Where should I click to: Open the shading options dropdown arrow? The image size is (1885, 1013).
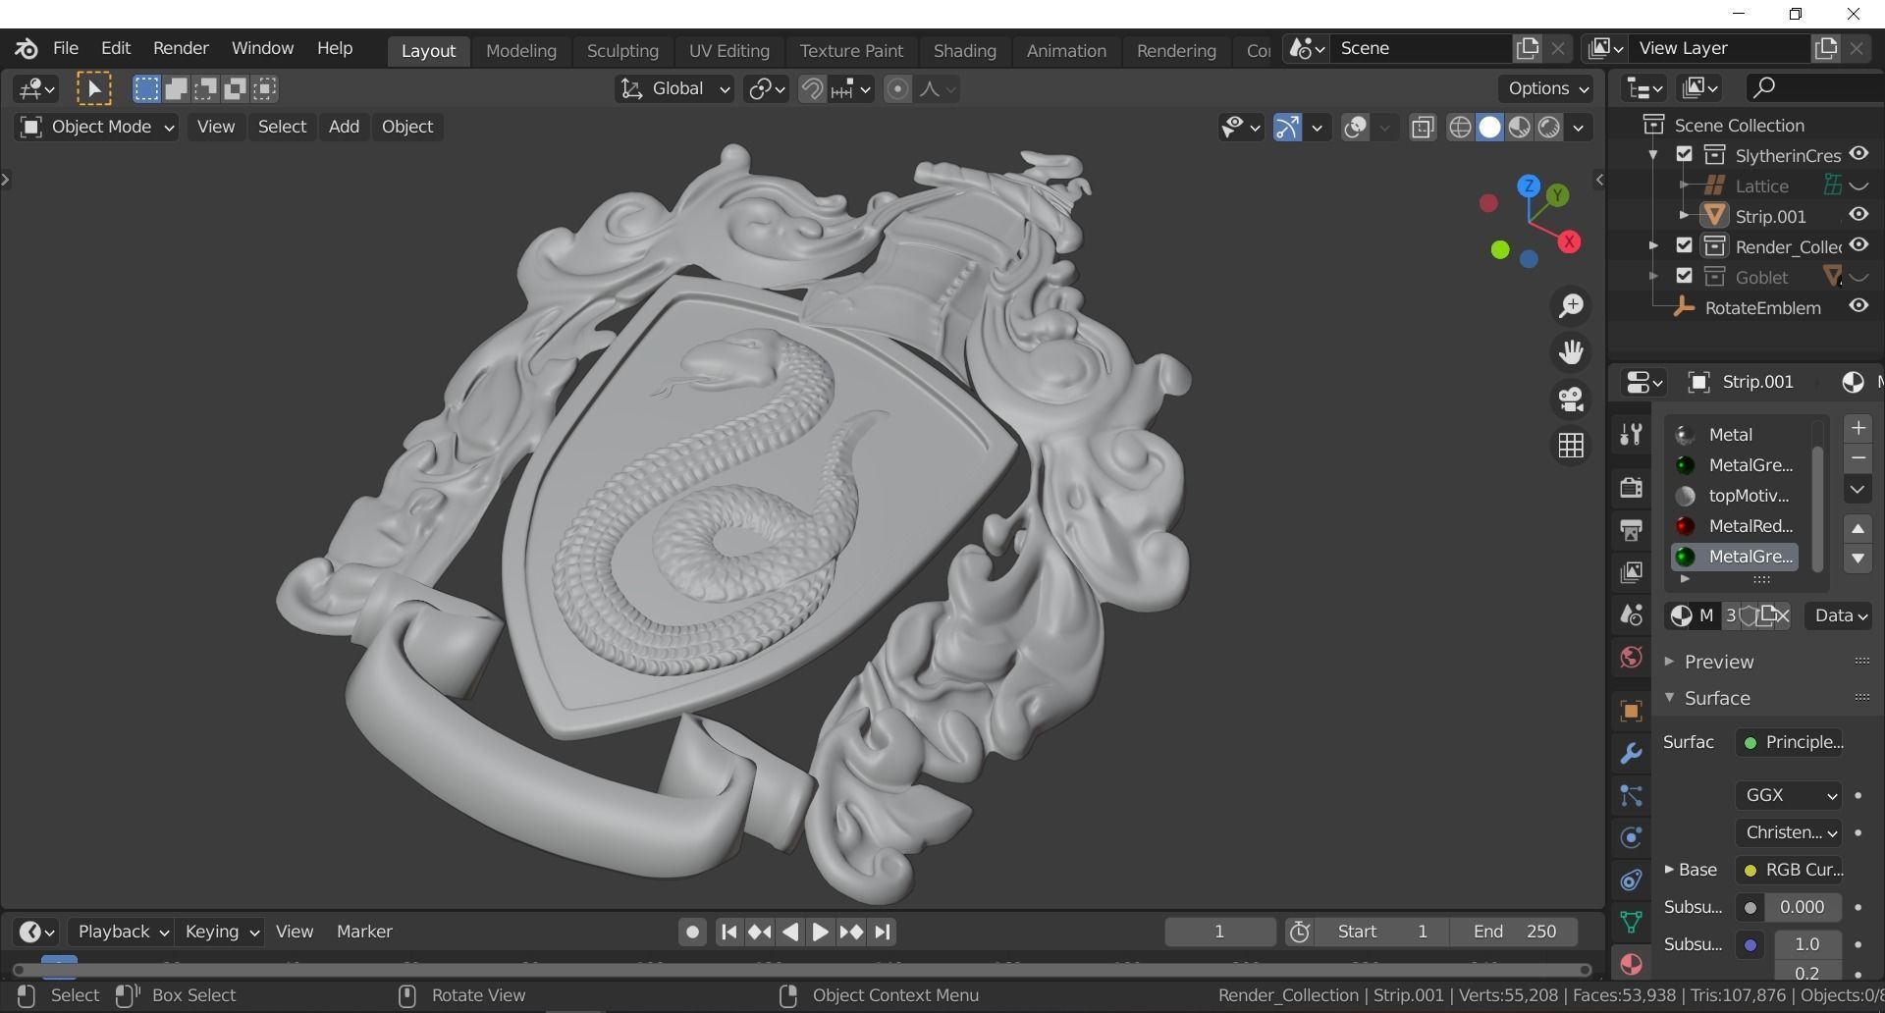1579,128
